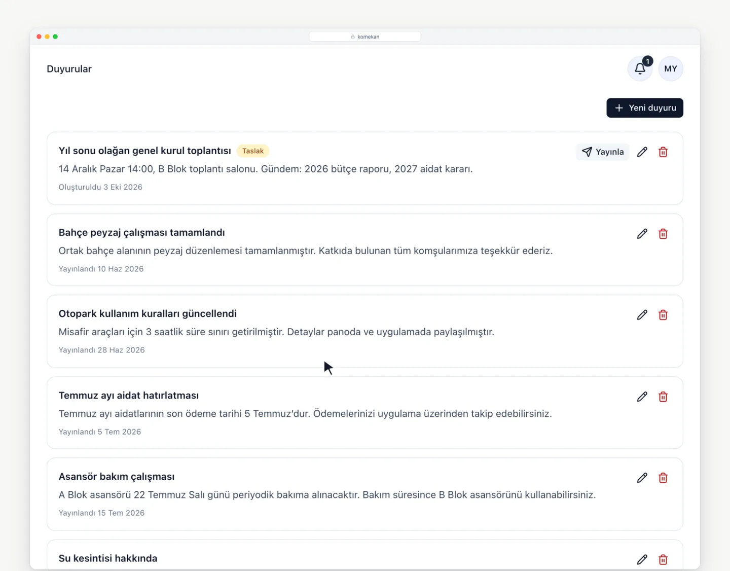Click the komekan address bar
The width and height of the screenshot is (730, 571).
pyautogui.click(x=365, y=37)
